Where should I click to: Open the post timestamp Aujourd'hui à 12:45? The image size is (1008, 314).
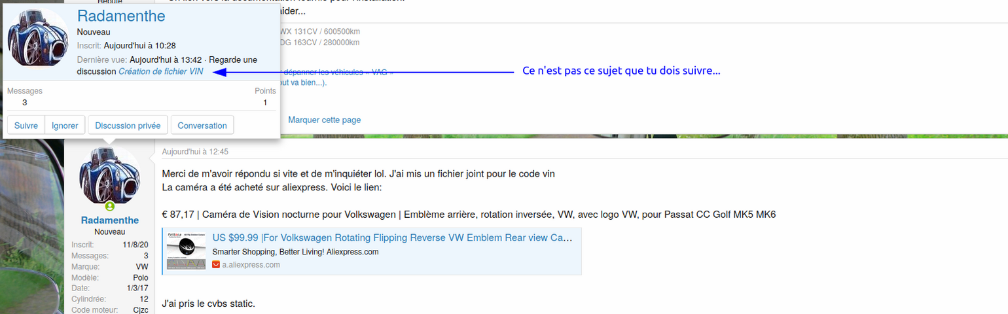195,152
